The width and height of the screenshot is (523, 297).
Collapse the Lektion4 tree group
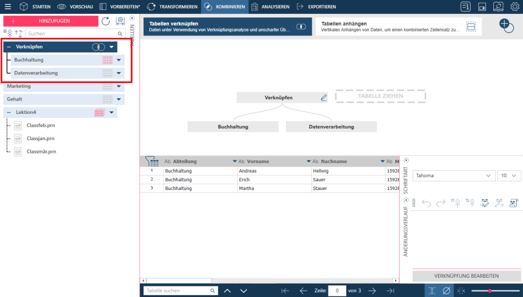[9, 112]
